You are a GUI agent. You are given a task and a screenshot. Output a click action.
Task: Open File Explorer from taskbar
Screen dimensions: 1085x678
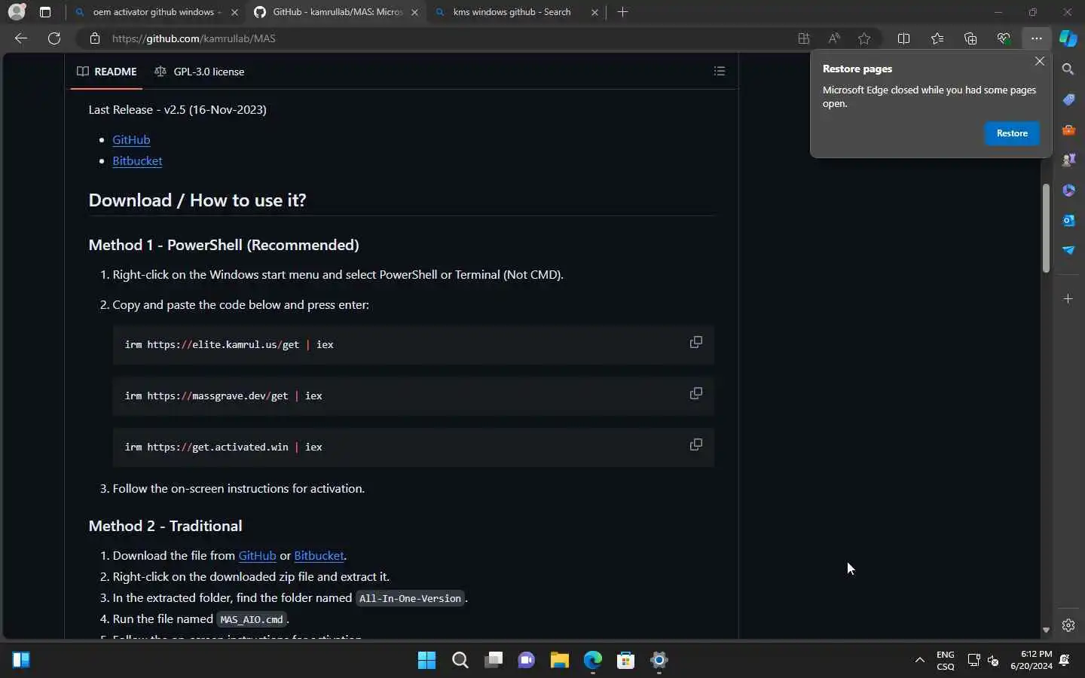click(560, 660)
